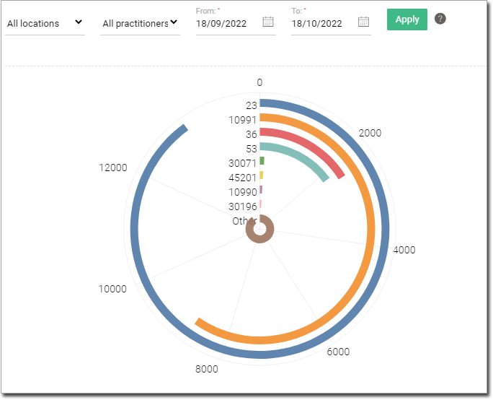Screen dimensions: 493x400
Task: Click the 30196 series label
Action: (x=243, y=206)
